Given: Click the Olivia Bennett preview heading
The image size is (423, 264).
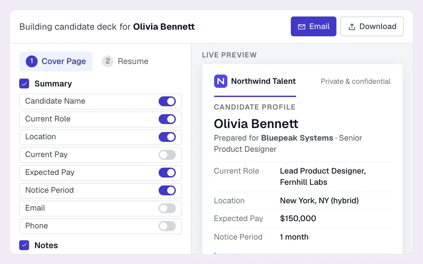Looking at the screenshot, I should pyautogui.click(x=256, y=124).
